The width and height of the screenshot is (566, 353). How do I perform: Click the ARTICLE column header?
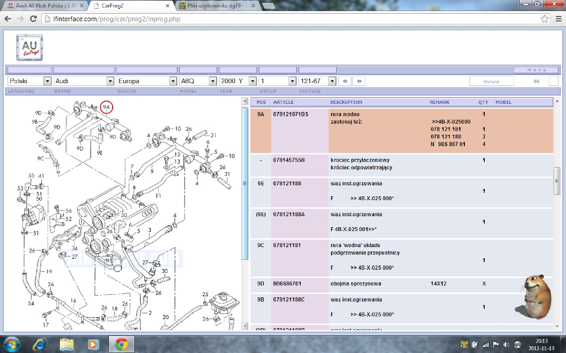(284, 102)
